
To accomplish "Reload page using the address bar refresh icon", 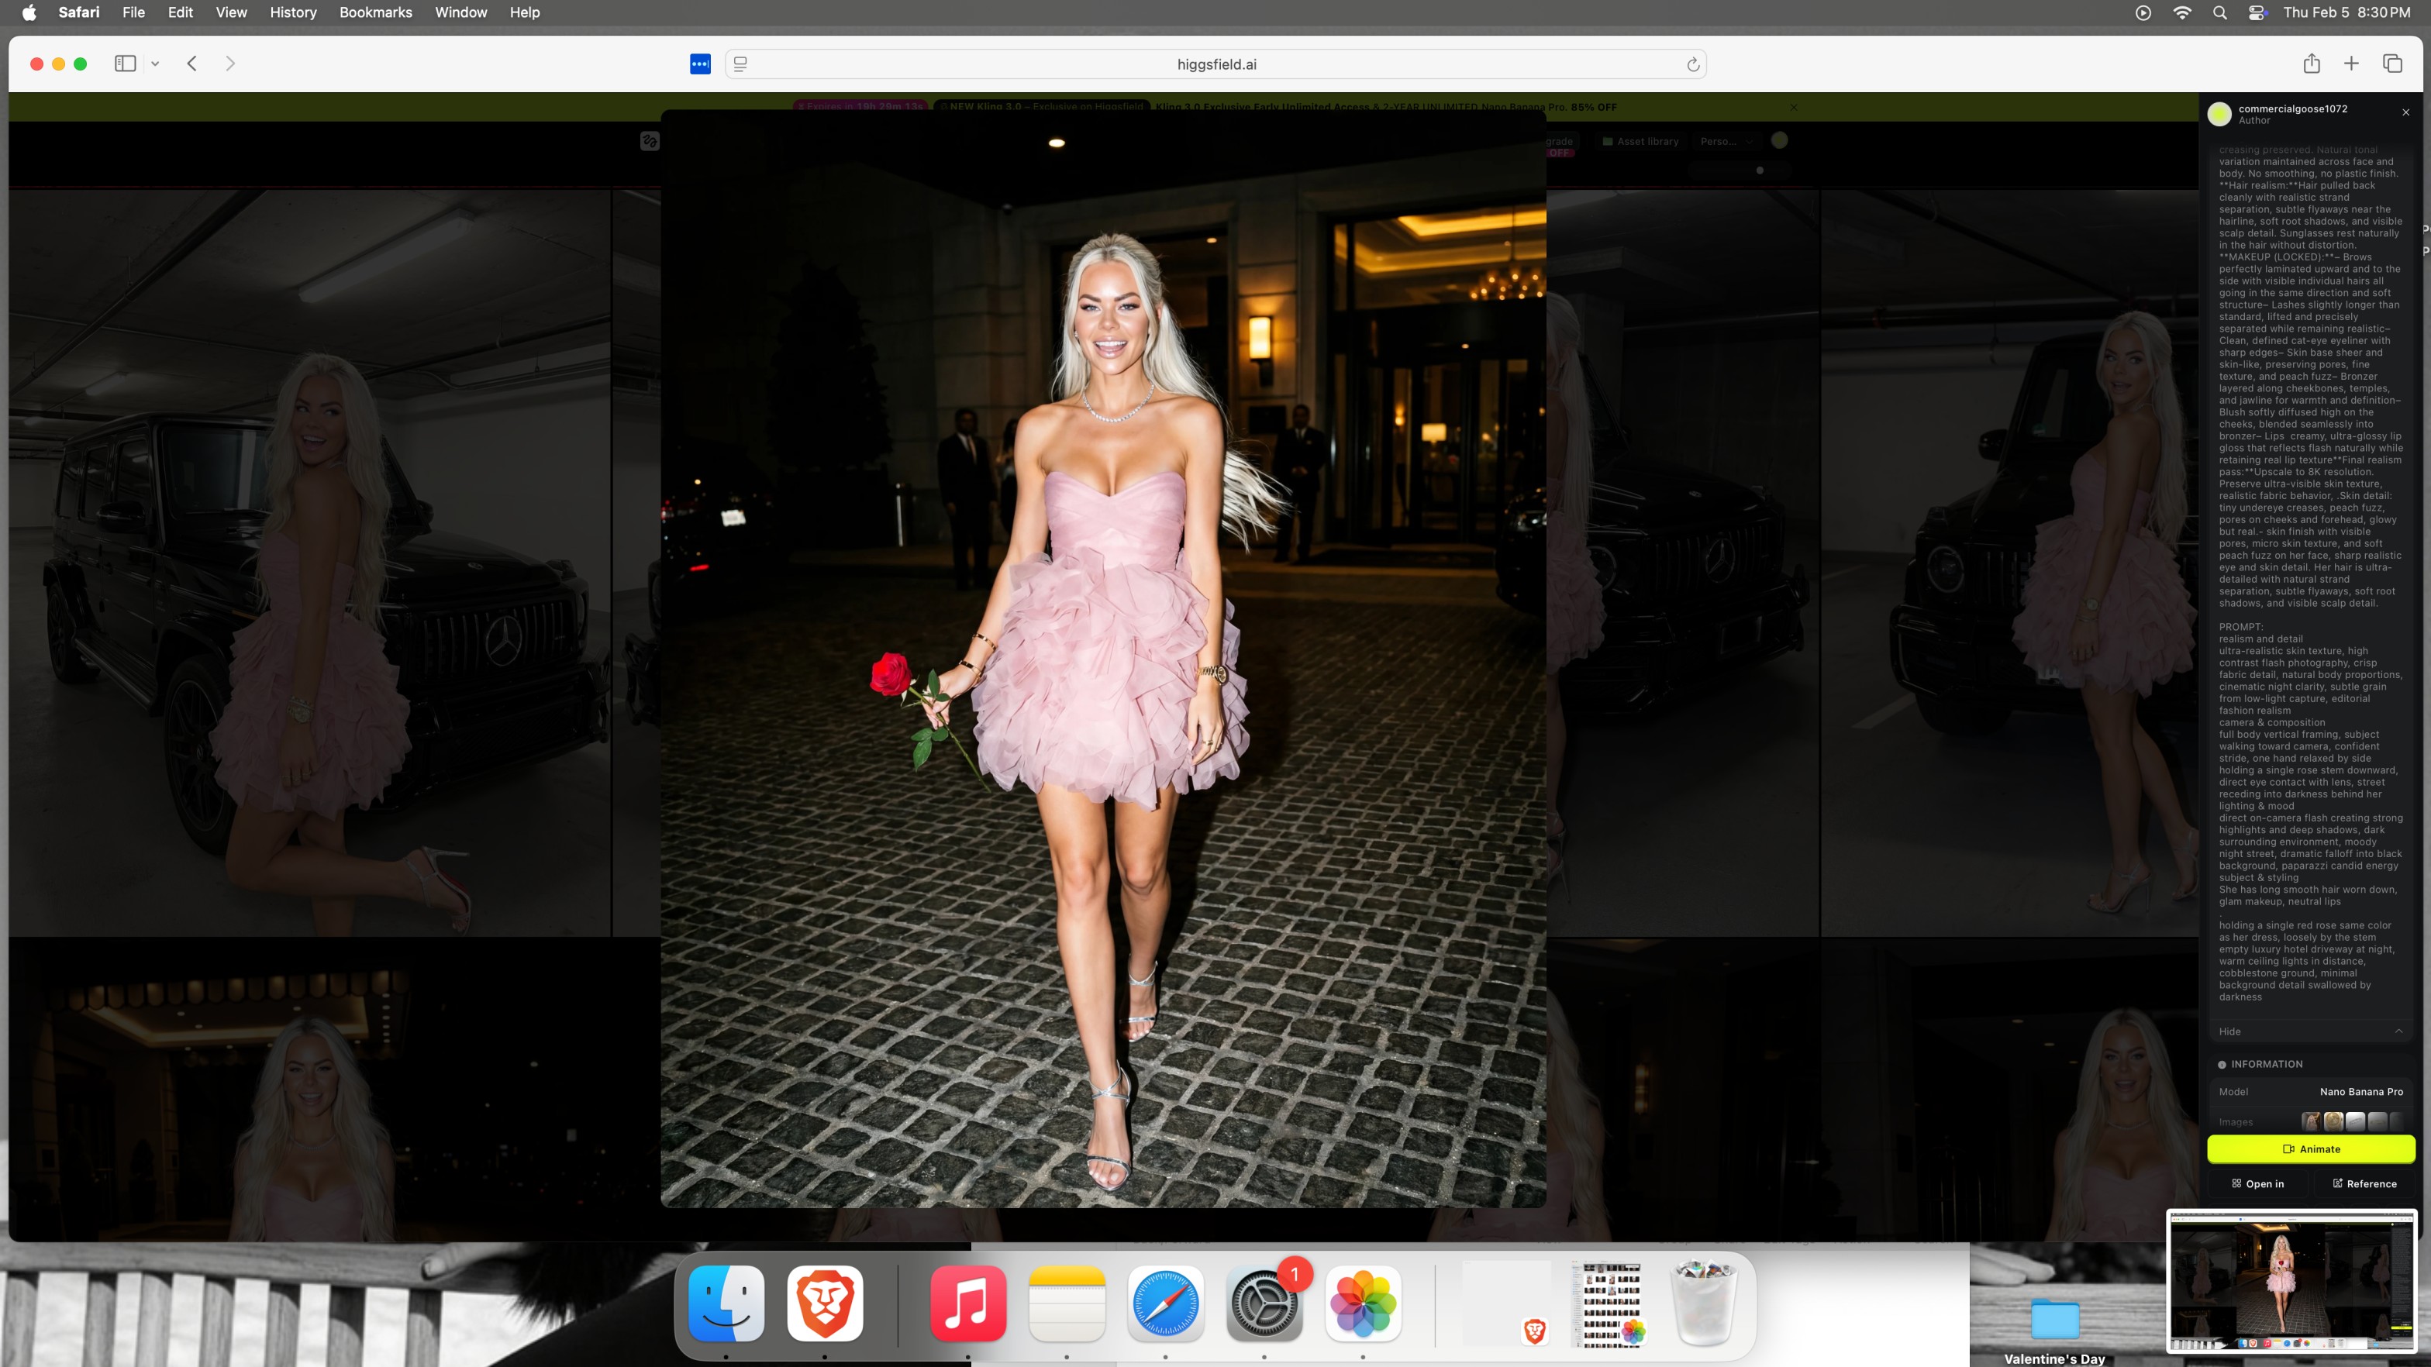I will [x=1693, y=64].
